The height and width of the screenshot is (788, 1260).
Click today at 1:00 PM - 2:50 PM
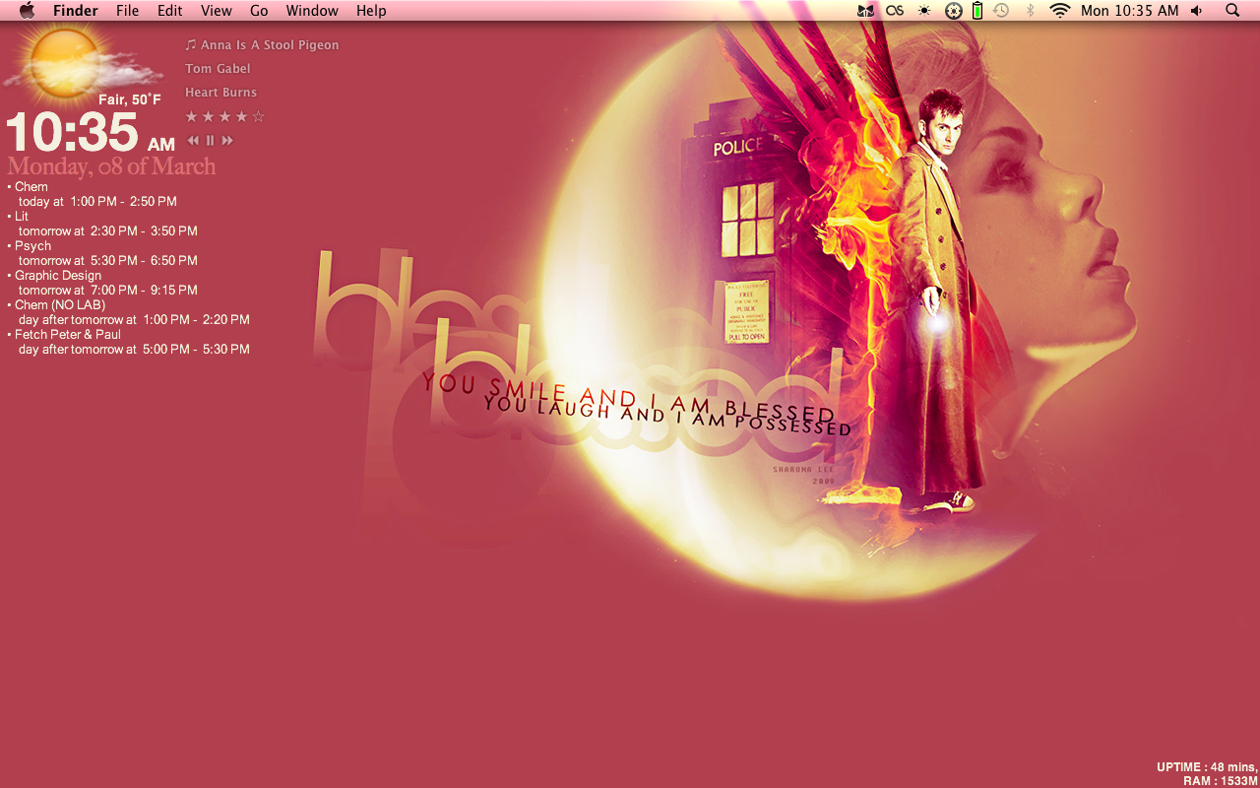[x=97, y=202]
